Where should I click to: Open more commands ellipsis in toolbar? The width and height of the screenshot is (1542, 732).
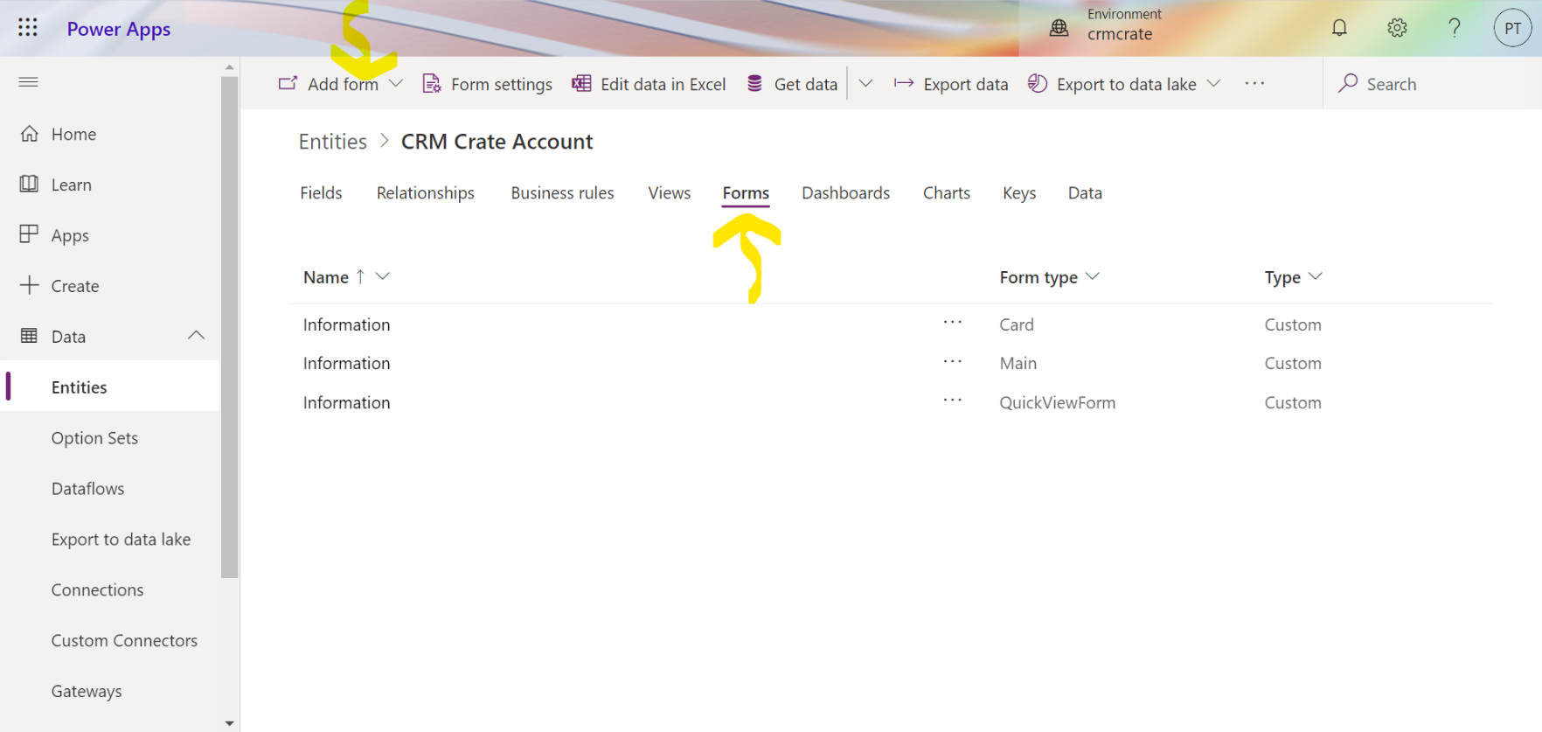[1254, 83]
